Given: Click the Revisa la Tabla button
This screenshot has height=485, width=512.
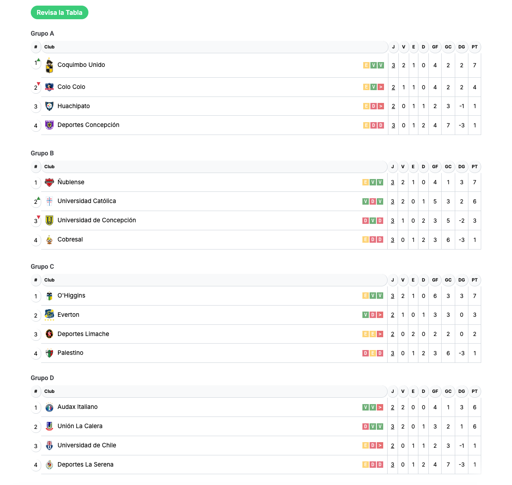Looking at the screenshot, I should tap(60, 12).
